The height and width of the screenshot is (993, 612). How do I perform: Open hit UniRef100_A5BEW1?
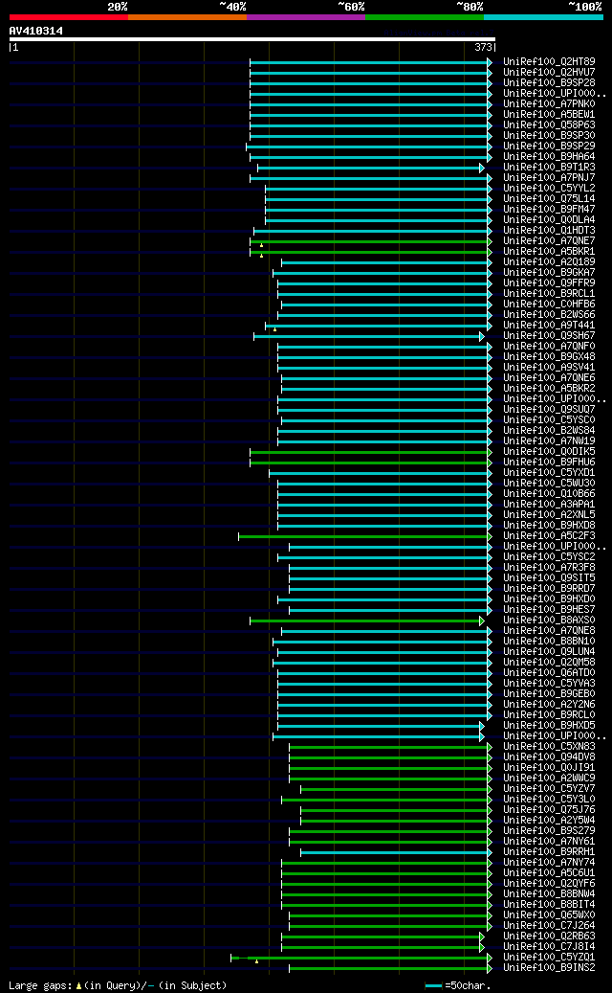[x=549, y=115]
